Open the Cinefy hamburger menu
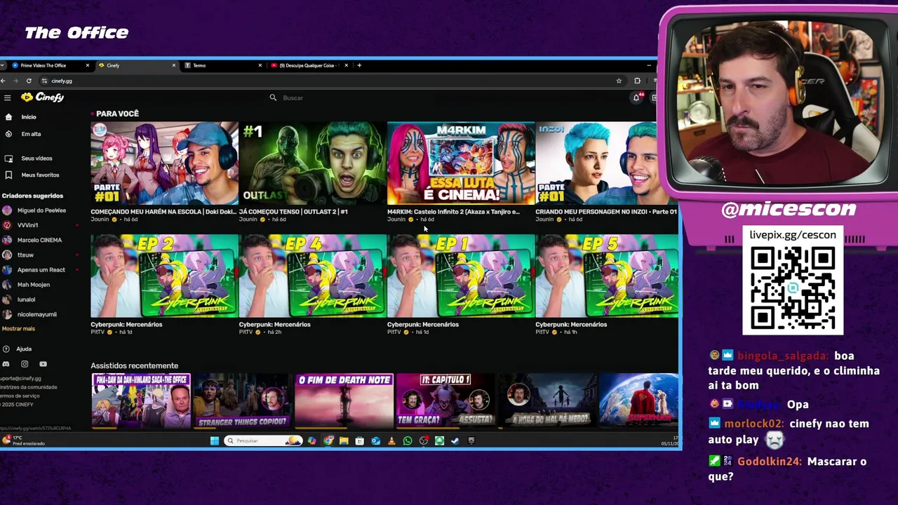 point(7,97)
